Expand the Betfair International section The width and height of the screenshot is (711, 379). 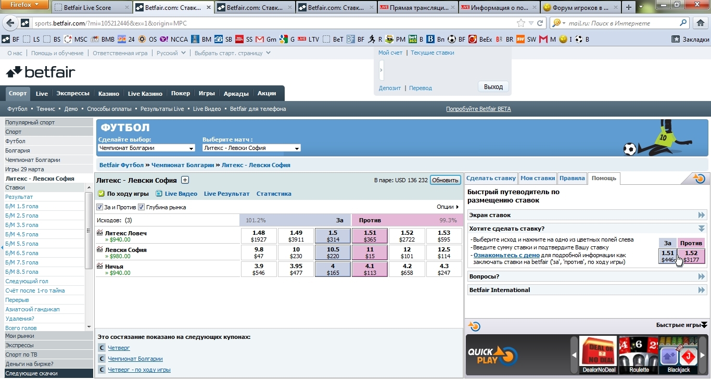587,290
